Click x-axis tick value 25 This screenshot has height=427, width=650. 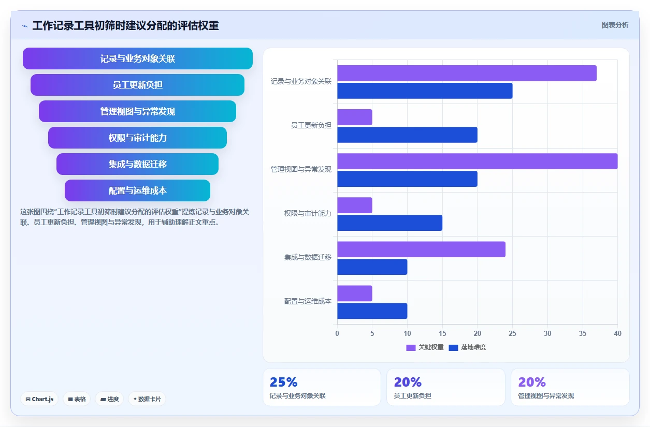(512, 334)
